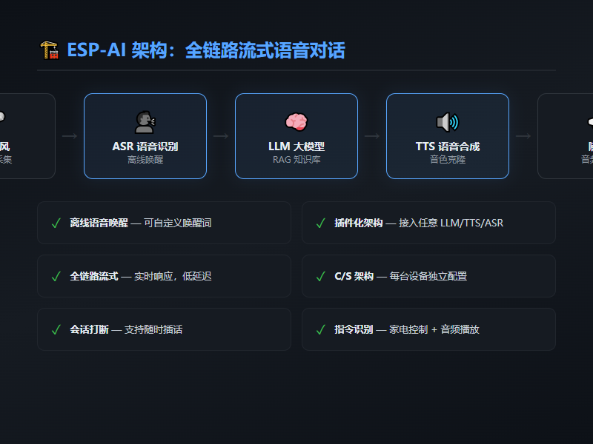Click the partially visible microphone card at left
The image size is (593, 444).
pos(27,136)
